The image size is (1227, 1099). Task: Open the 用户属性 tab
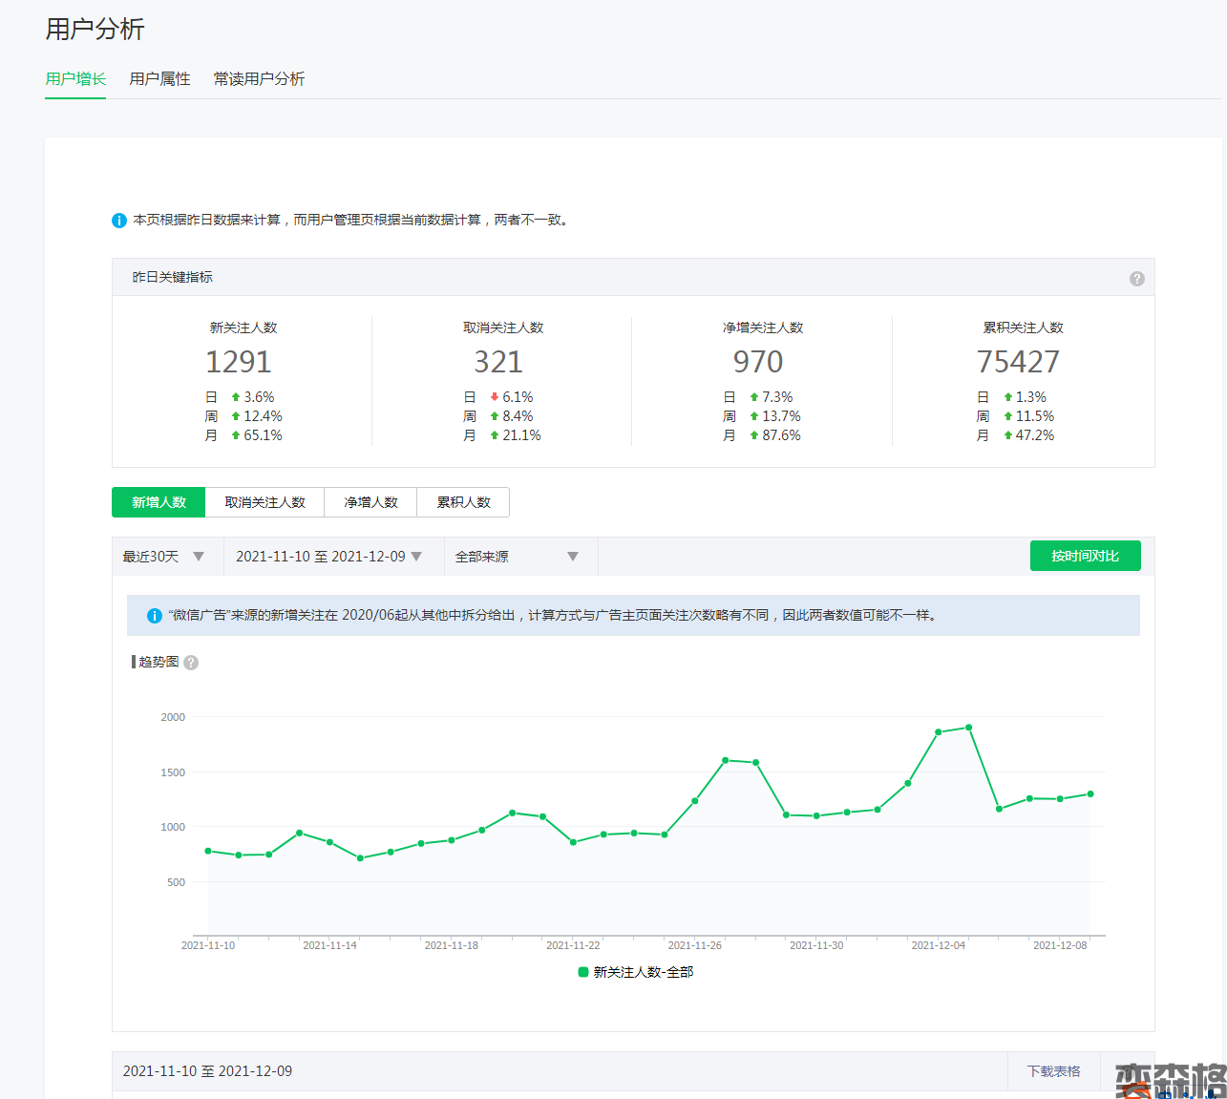pos(159,79)
